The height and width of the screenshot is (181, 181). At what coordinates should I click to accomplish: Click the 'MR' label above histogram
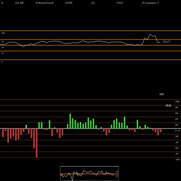coord(161,94)
